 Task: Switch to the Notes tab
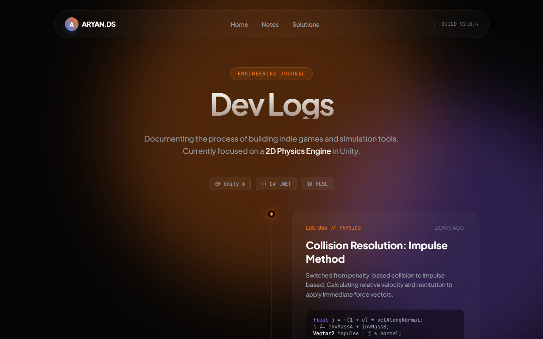pos(270,25)
